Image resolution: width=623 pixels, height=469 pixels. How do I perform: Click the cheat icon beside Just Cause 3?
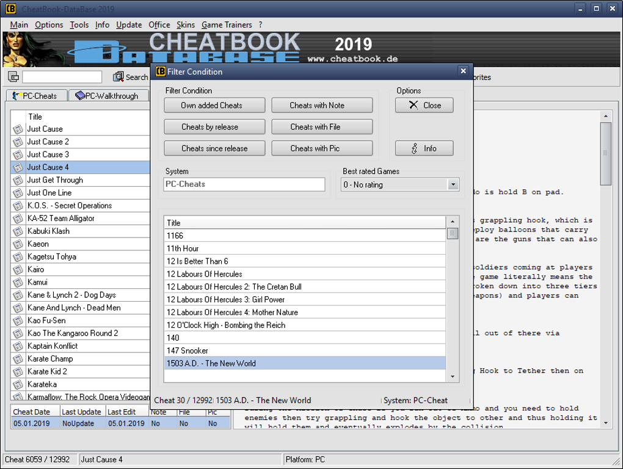coord(18,155)
